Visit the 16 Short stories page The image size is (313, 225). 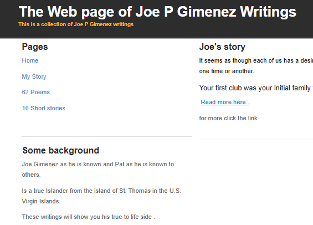(44, 108)
